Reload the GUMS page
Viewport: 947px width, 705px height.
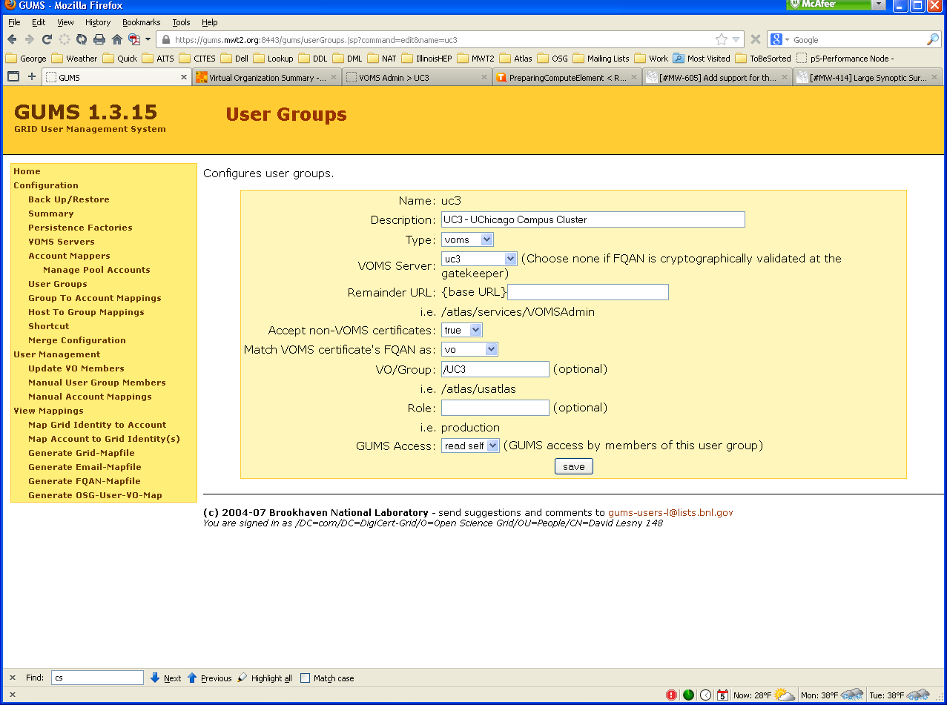pyautogui.click(x=47, y=39)
